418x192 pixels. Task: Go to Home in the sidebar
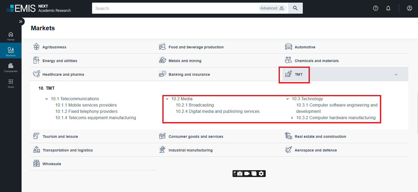click(x=11, y=36)
